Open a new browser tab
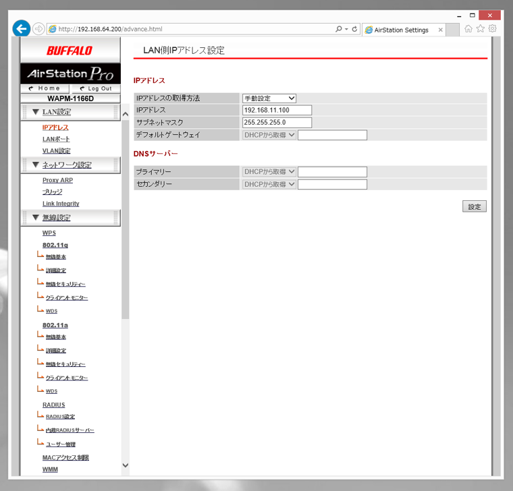Viewport: 513px width, 491px height. point(452,30)
